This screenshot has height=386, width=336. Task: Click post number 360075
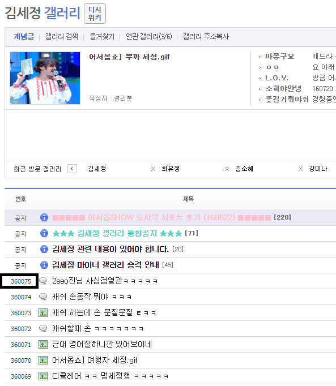coord(21,281)
